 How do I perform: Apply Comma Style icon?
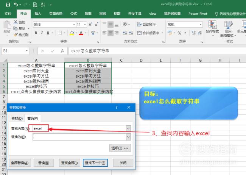pos(185,33)
